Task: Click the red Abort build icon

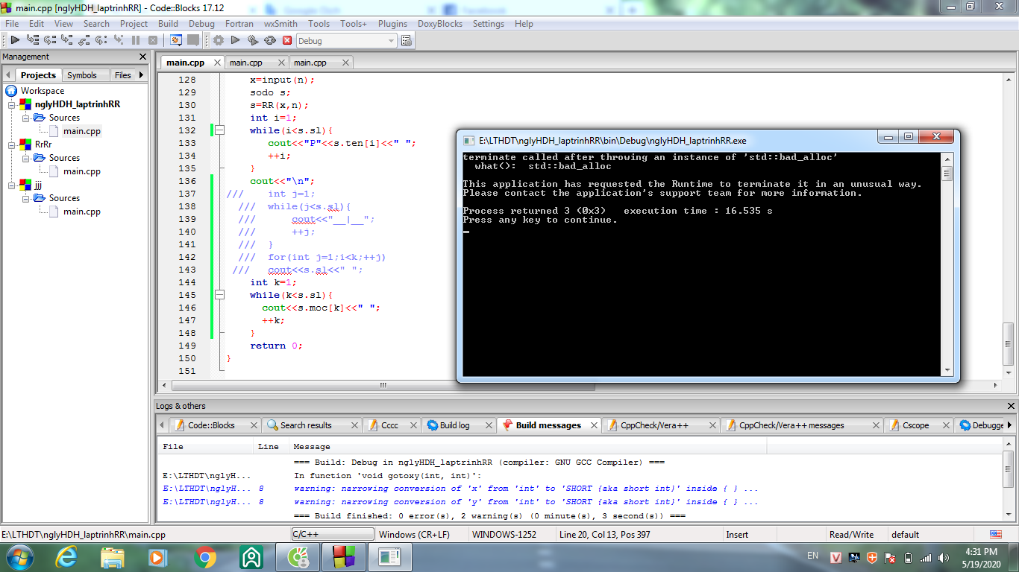Action: (287, 40)
